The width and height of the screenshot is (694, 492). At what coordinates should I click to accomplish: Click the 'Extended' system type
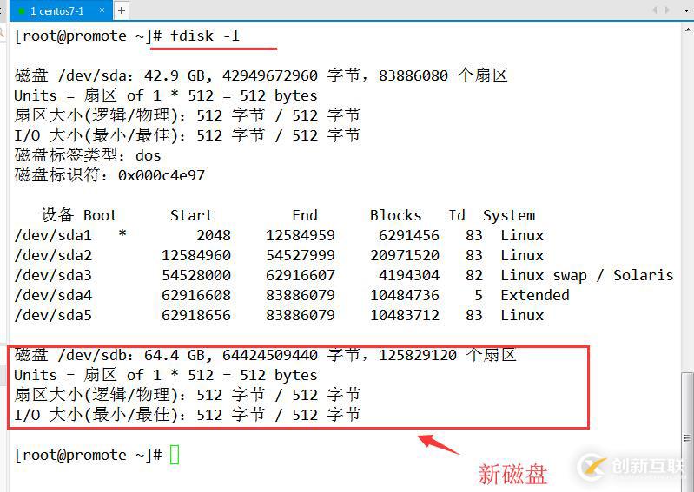535,295
